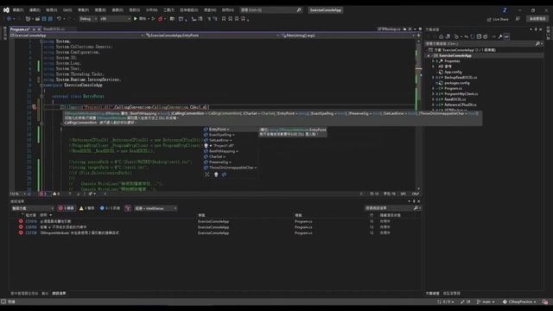Open the ExerciseConsoleApp project navigation dropdown

77,35
